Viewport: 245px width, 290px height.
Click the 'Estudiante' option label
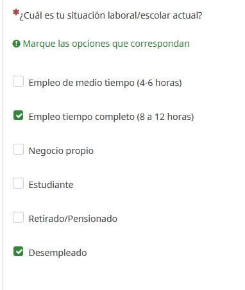click(51, 185)
